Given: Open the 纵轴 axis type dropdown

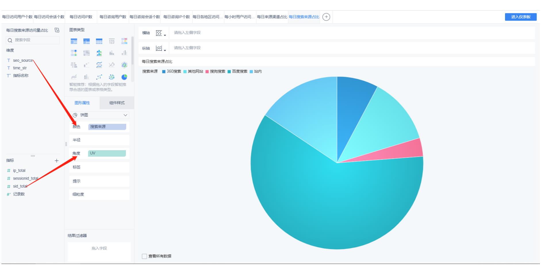Looking at the screenshot, I should click(161, 48).
